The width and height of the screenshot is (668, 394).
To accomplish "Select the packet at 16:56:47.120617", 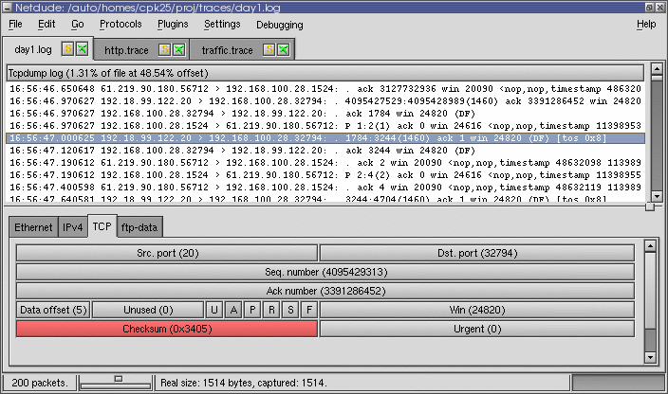I will (325, 151).
